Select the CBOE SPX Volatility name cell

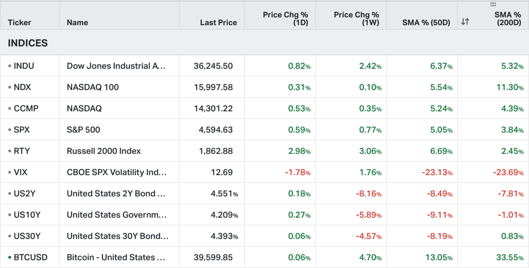(119, 172)
